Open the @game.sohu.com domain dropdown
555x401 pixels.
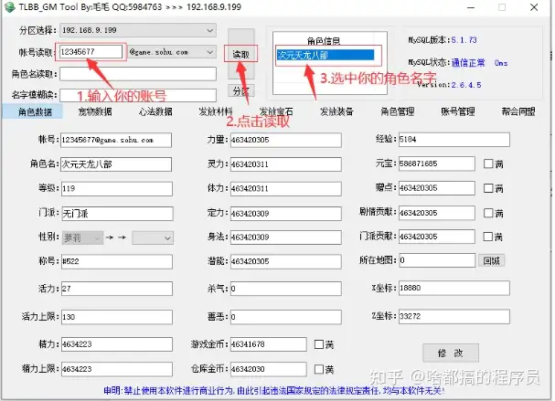[172, 52]
